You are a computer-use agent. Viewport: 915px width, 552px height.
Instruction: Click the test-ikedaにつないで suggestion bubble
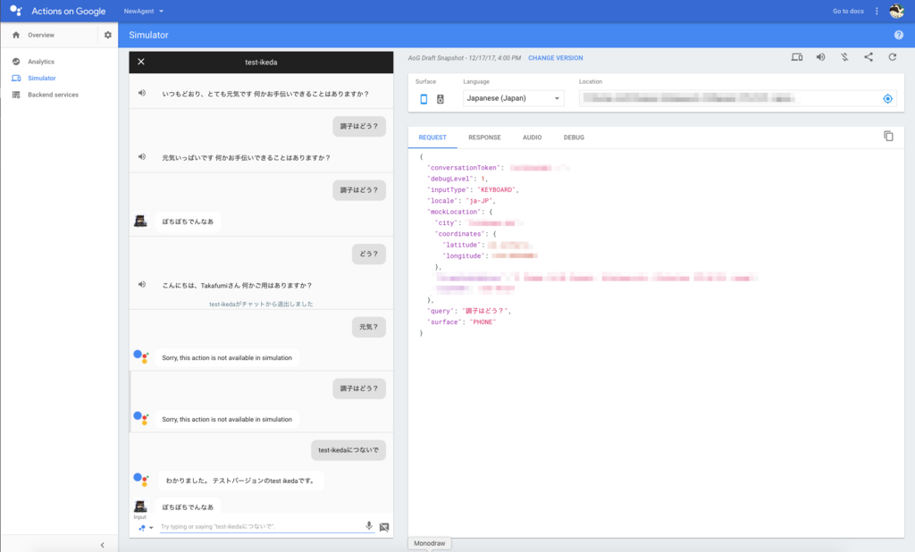tap(348, 450)
